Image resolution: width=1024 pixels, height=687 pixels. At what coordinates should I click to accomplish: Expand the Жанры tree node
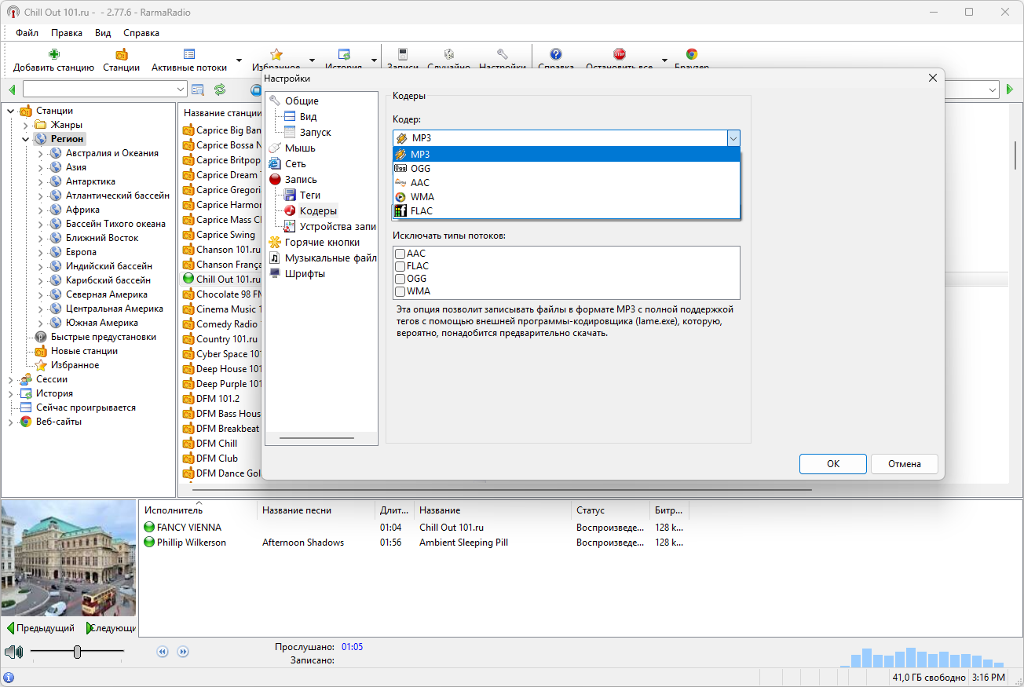(x=26, y=125)
